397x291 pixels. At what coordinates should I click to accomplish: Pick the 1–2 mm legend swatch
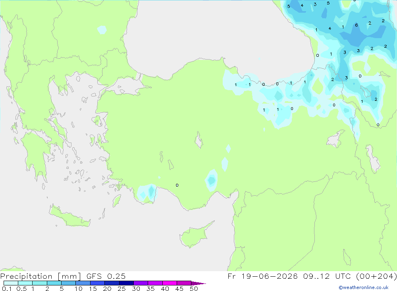[x=40, y=283]
